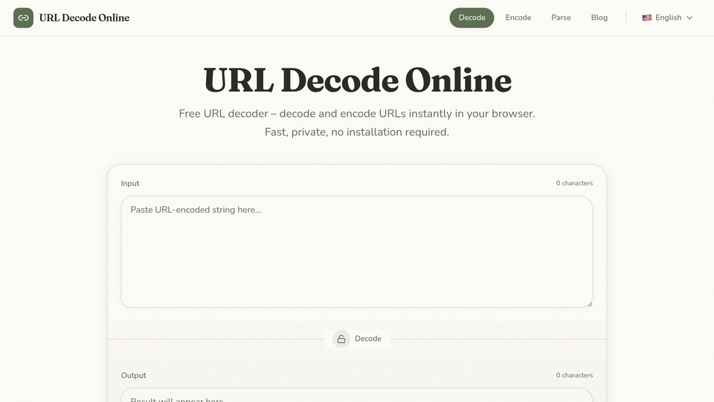Go to the Blog page
This screenshot has width=714, height=402.
coord(599,18)
